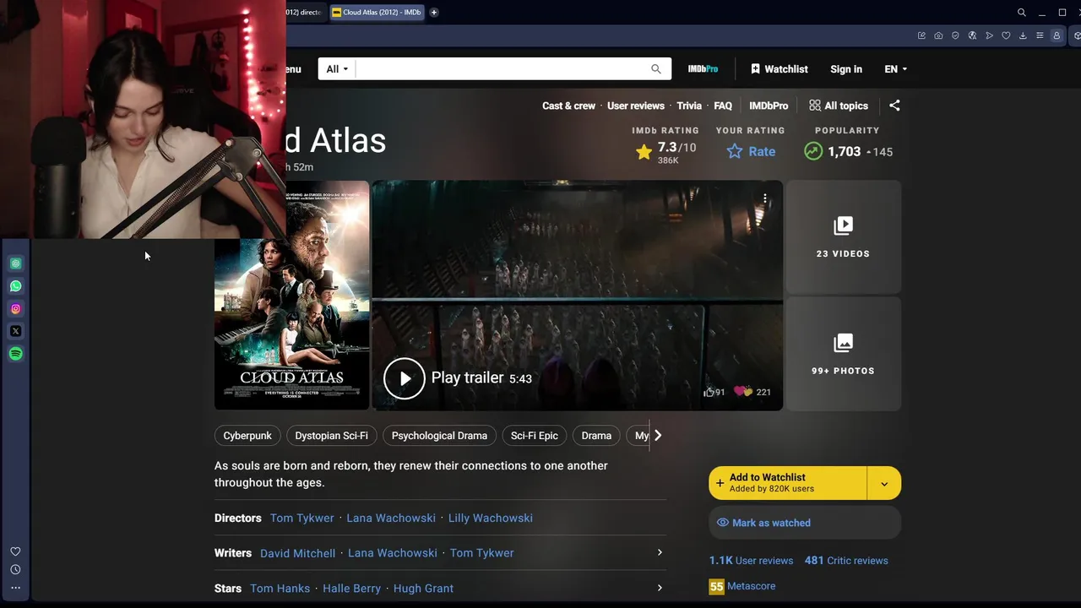Open User reviews section
Image resolution: width=1081 pixels, height=608 pixels.
636,106
